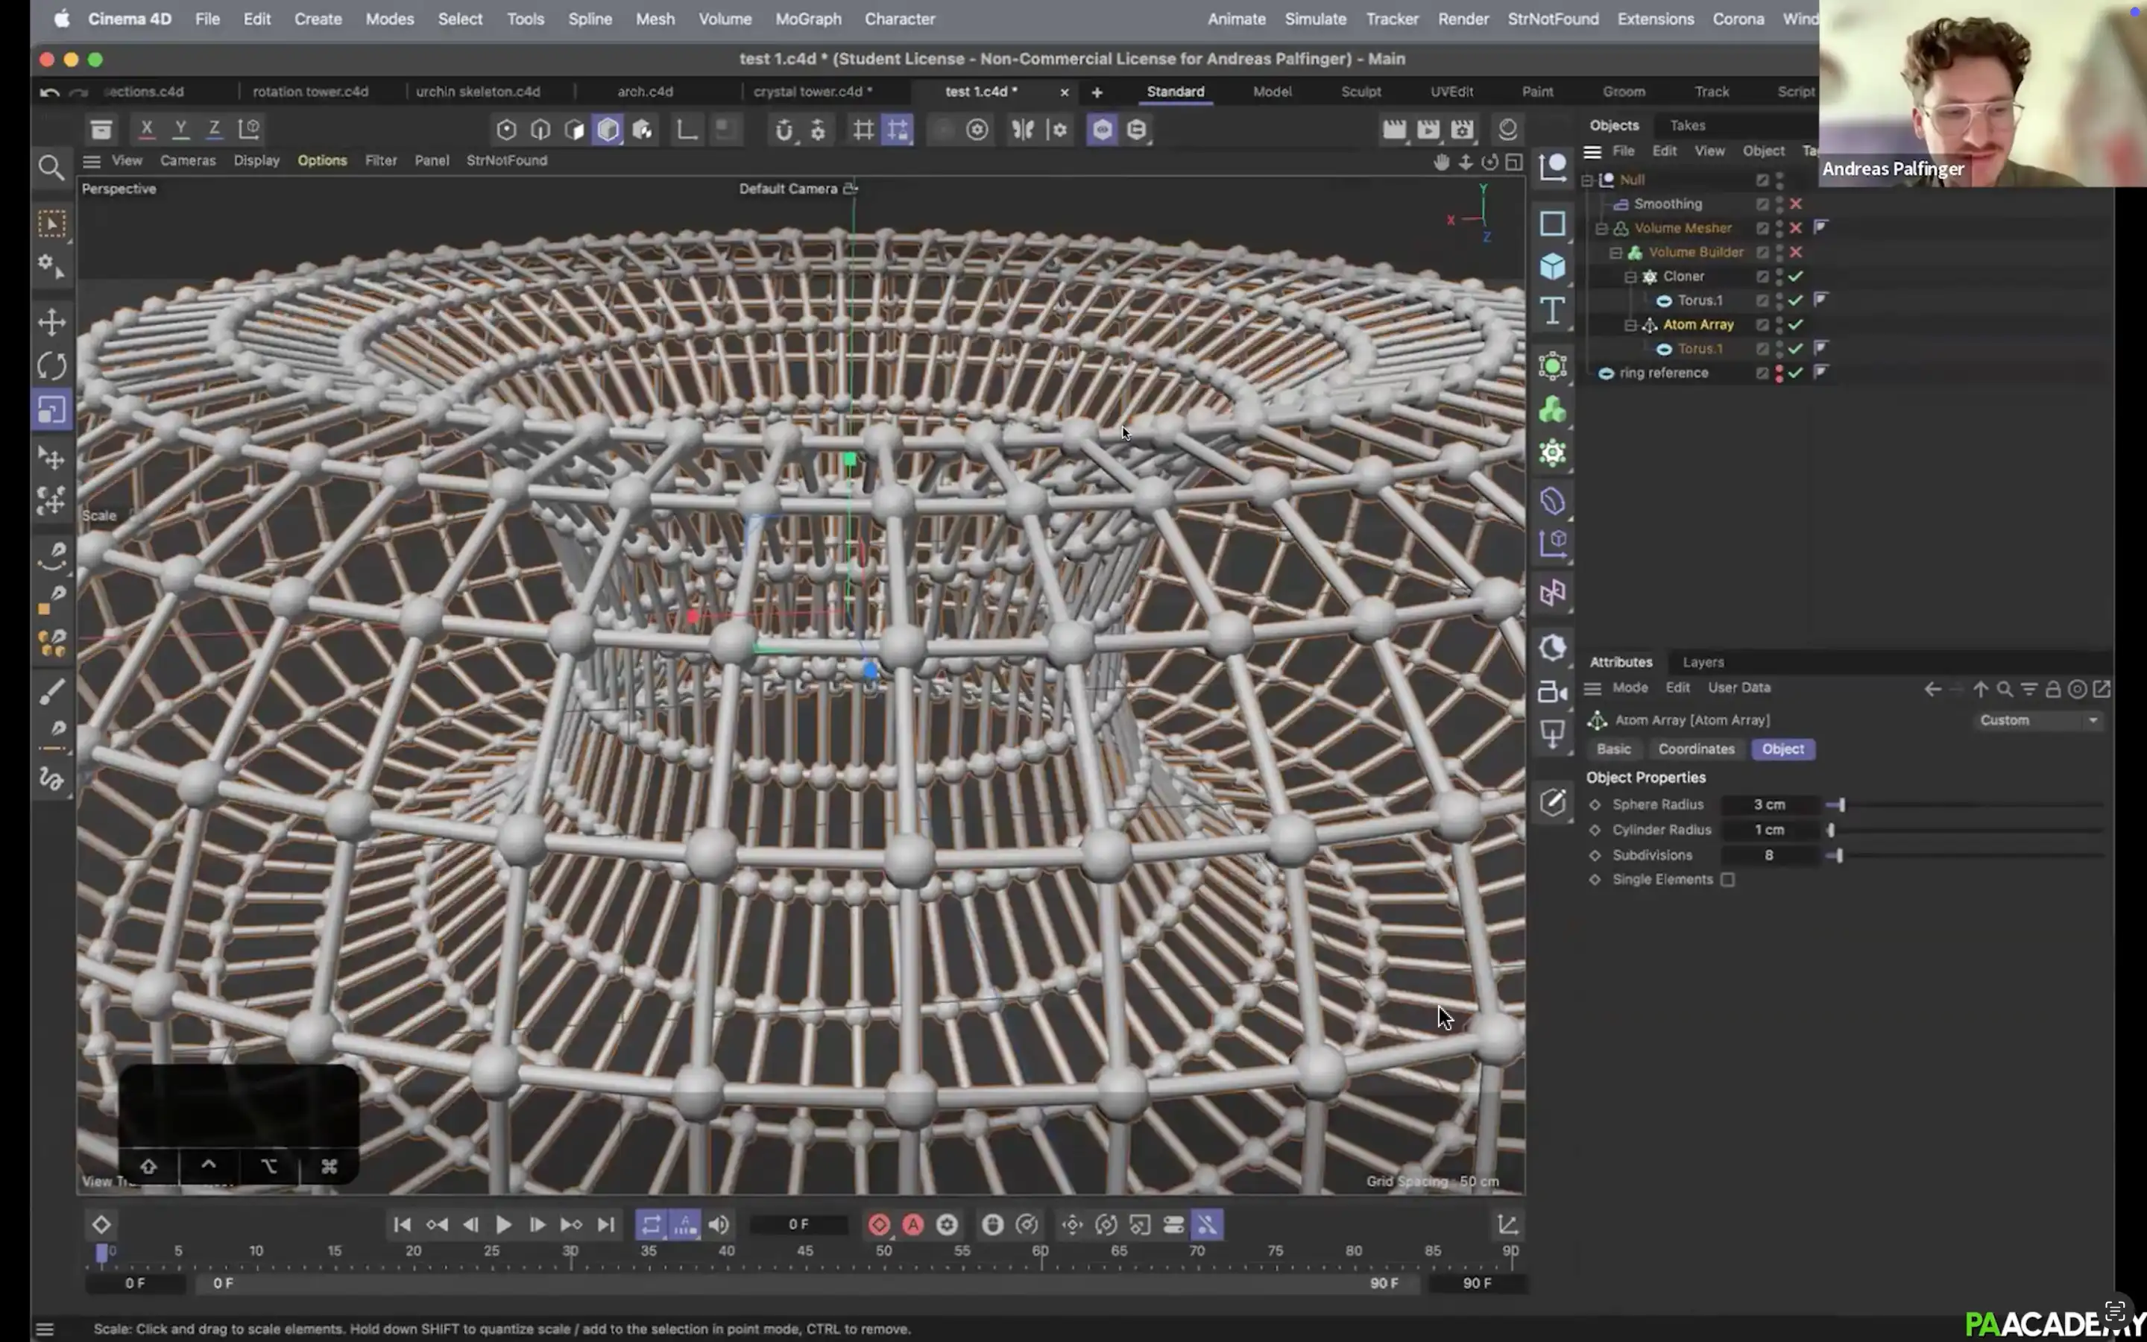Click the Cube primitive icon

coord(1551,266)
